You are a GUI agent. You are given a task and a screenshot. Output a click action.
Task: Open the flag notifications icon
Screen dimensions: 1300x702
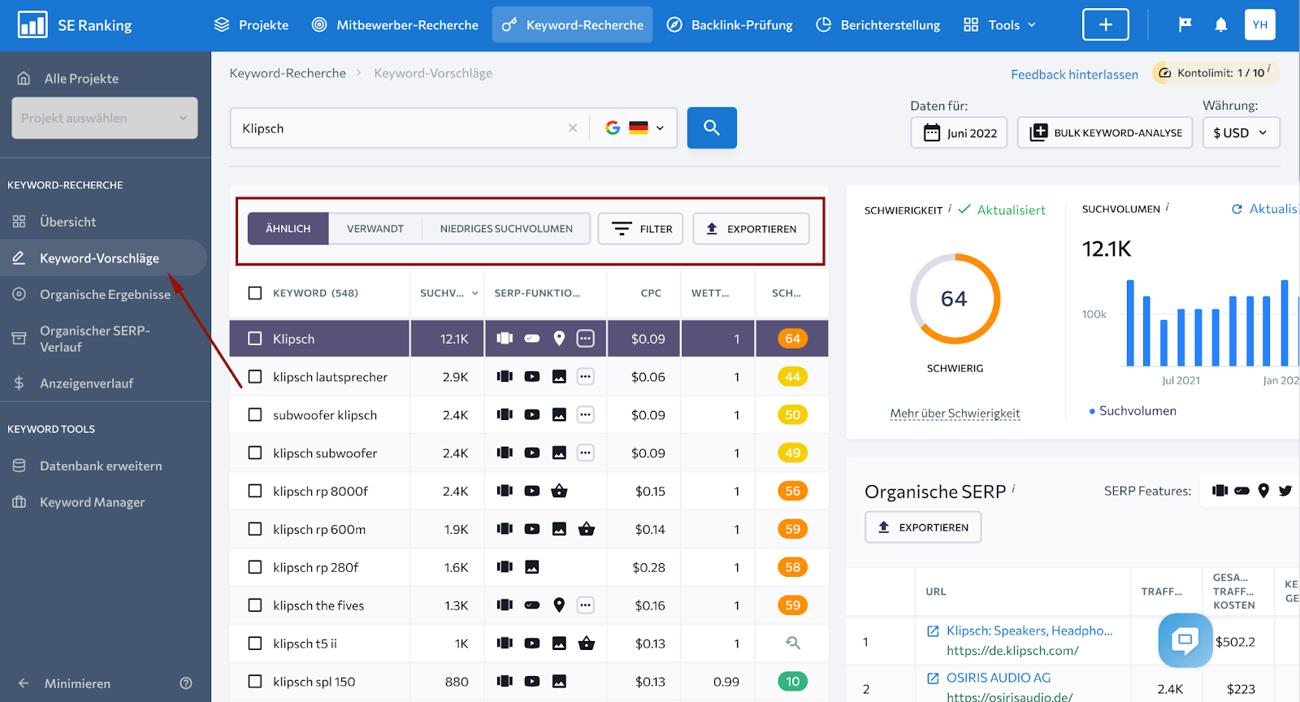click(x=1185, y=25)
